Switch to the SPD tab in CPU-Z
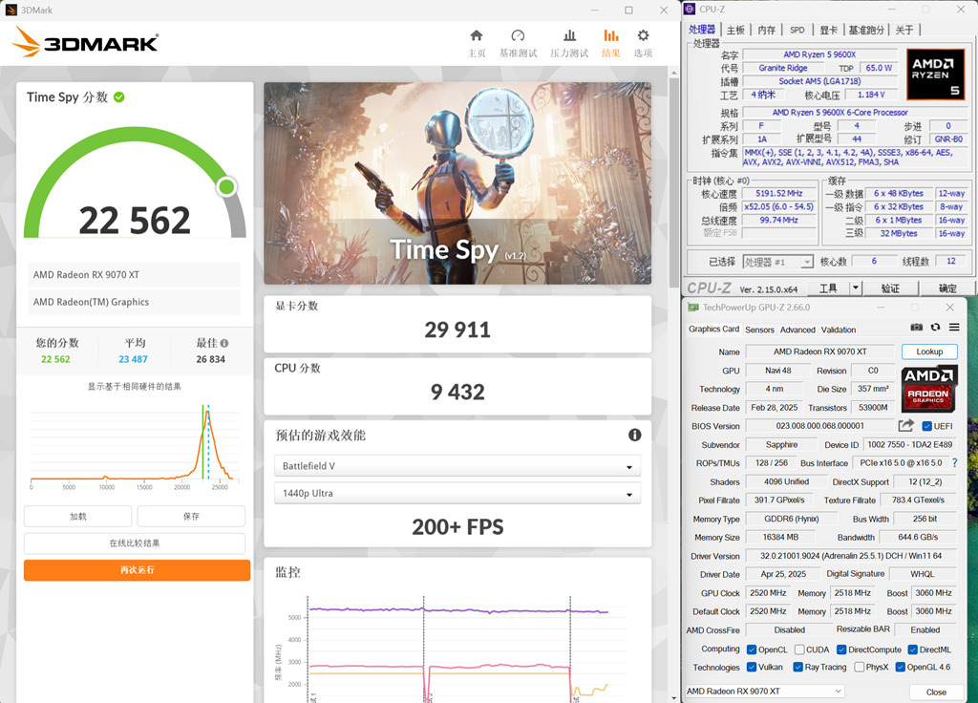The height and width of the screenshot is (703, 978). pyautogui.click(x=797, y=30)
